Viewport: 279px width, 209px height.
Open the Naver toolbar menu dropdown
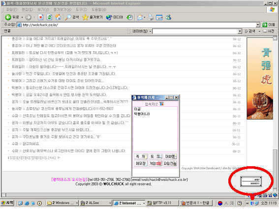142,31
